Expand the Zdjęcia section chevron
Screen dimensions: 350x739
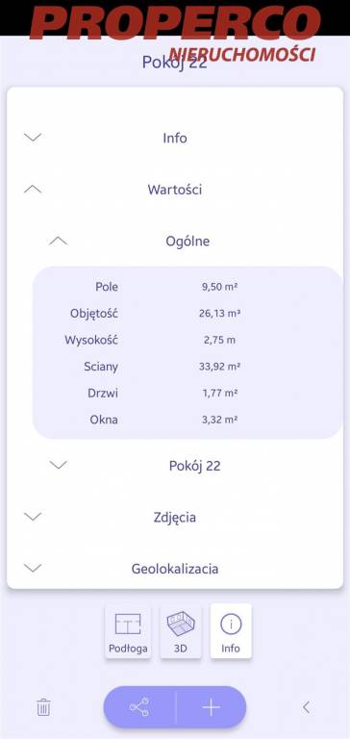coord(33,517)
